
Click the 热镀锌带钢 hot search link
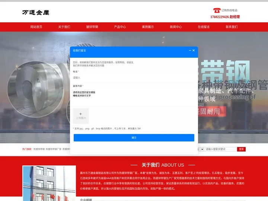(39, 149)
